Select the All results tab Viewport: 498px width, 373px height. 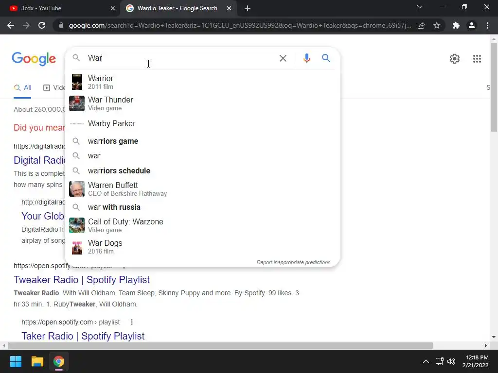[x=22, y=88]
